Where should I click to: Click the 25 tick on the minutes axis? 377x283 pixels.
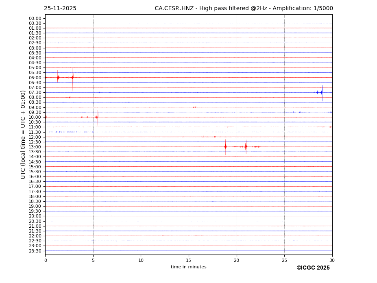[x=284, y=260]
